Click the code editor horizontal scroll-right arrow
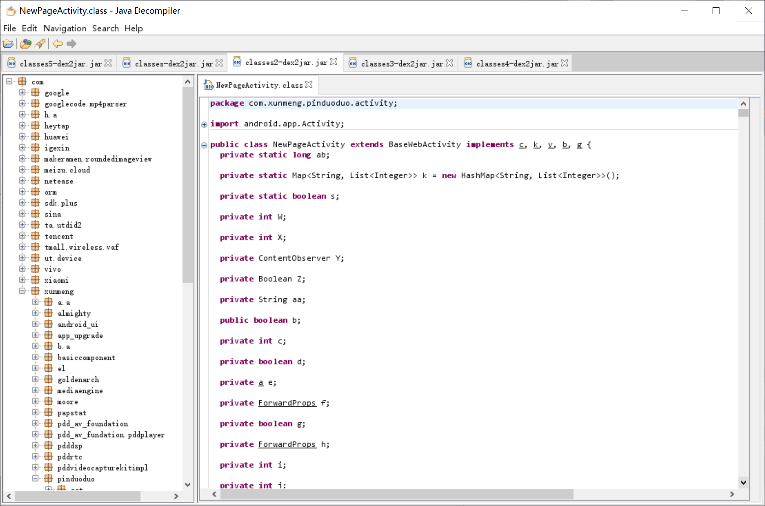Viewport: 765px width, 506px height. click(732, 494)
